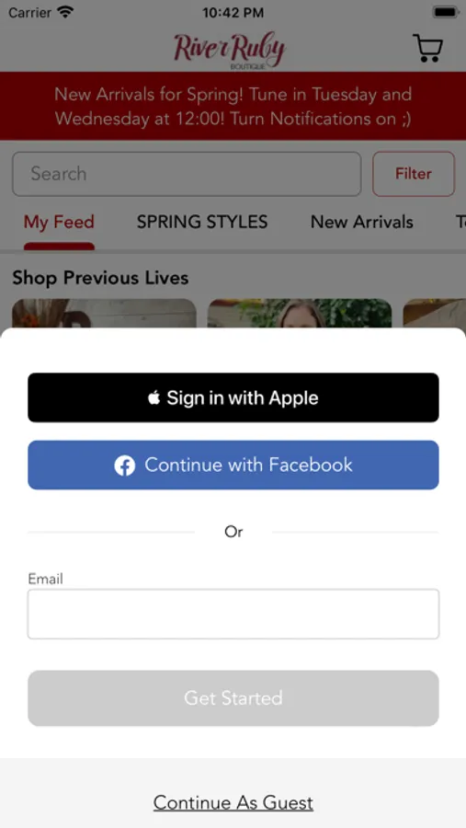
Task: Click the Facebook logo icon
Action: coord(125,466)
